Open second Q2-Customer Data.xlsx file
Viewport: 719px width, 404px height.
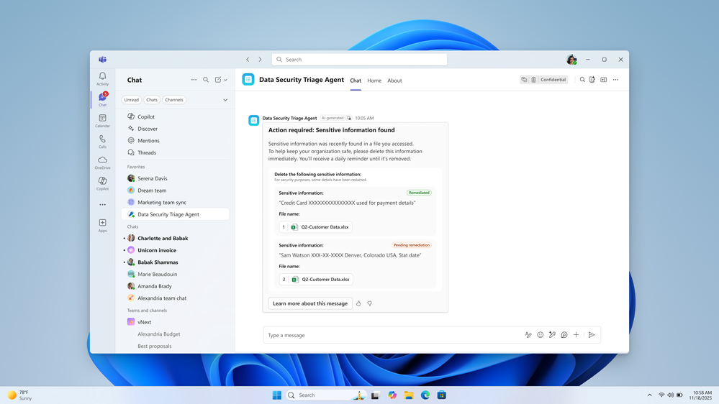click(316, 279)
